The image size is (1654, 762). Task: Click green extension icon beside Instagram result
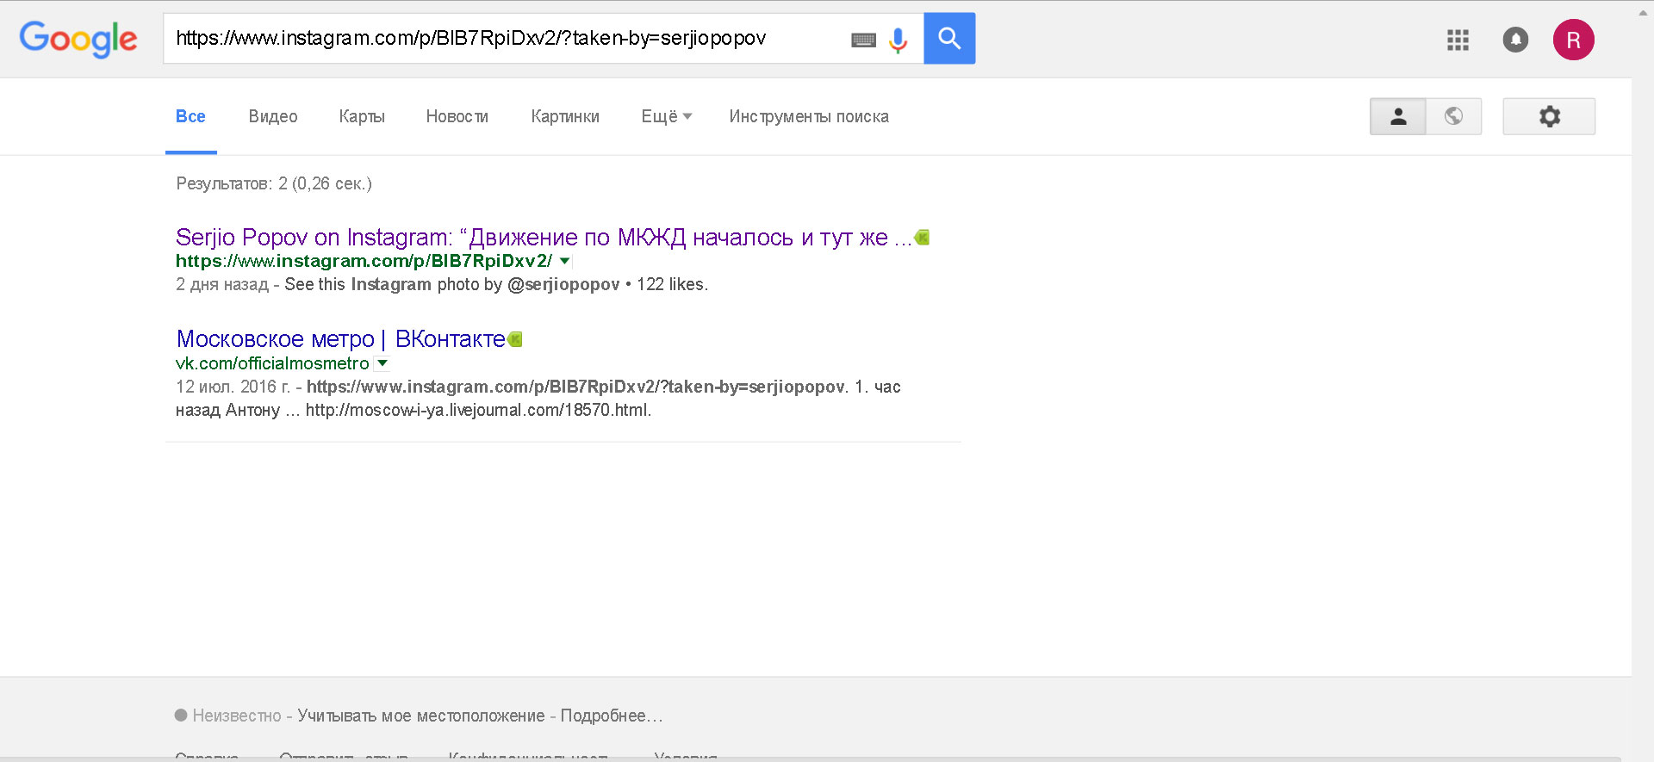pyautogui.click(x=922, y=237)
